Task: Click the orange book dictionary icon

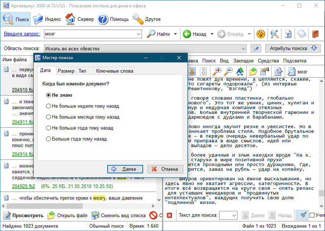Action: (x=315, y=34)
